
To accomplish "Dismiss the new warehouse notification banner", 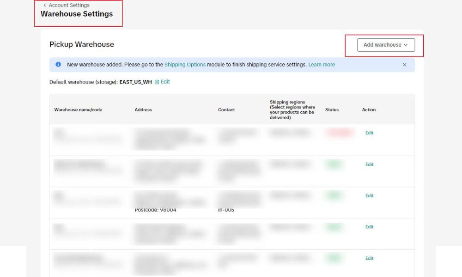I will [x=405, y=65].
